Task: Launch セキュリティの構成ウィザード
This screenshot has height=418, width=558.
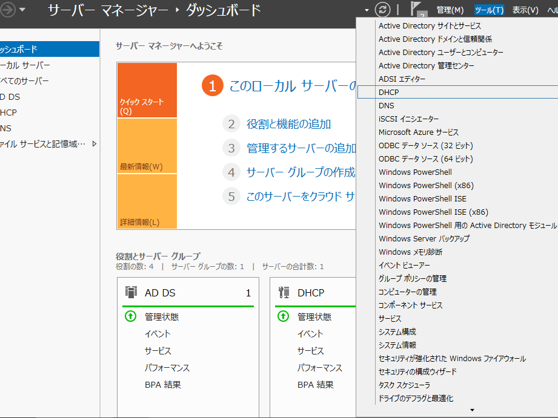Action: (417, 371)
